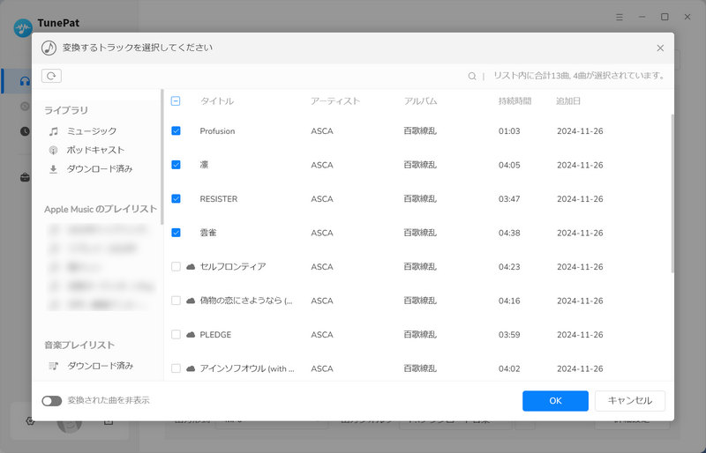Open the hamburger menu in TunePat window
706x453 pixels.
[x=620, y=17]
